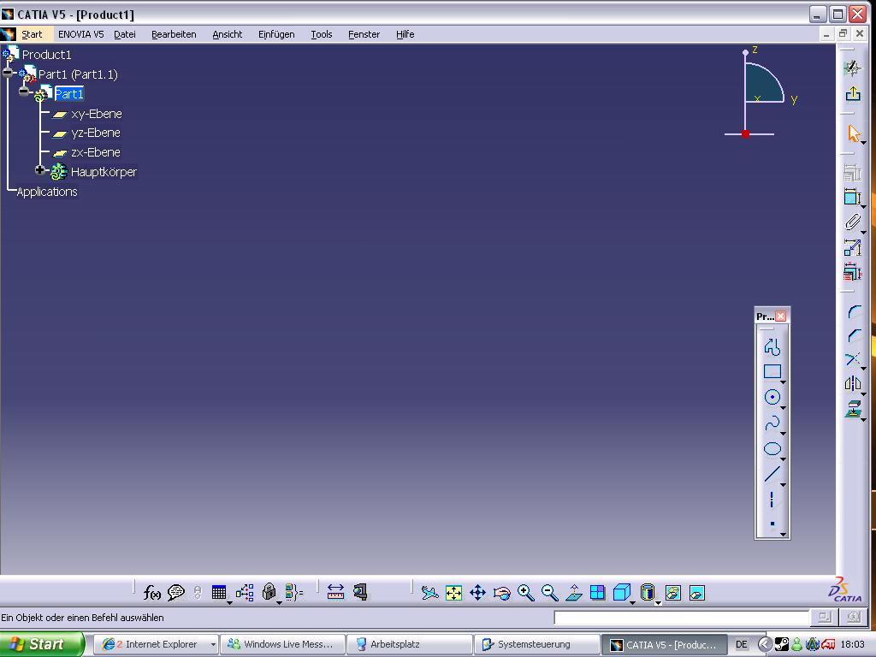Image resolution: width=876 pixels, height=657 pixels.
Task: Click the Zoom Out magnifier
Action: tap(550, 593)
